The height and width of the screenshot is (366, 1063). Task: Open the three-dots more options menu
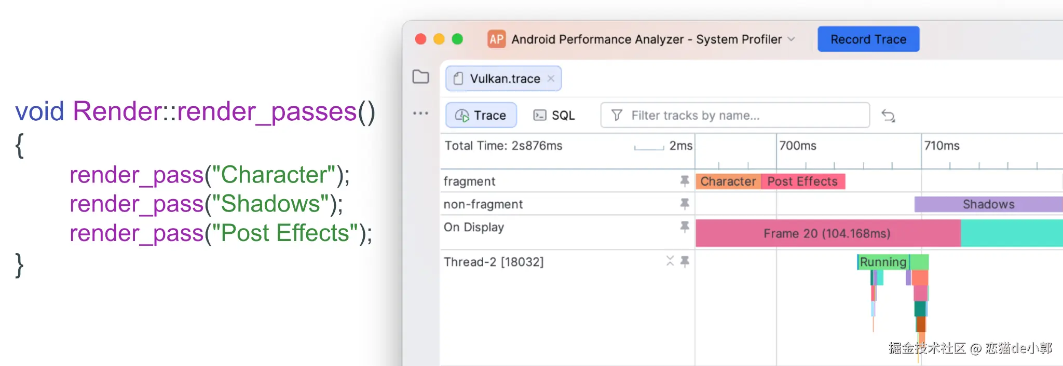420,113
